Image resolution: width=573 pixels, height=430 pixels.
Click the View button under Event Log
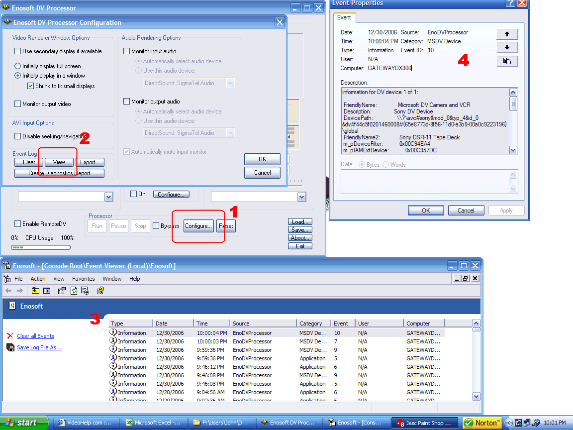pos(59,162)
